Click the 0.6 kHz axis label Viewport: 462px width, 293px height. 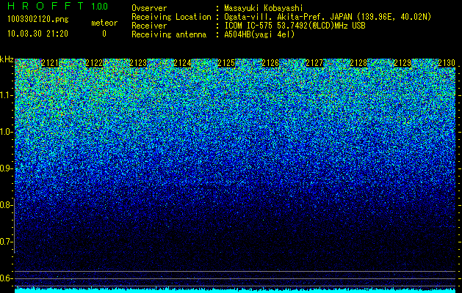pos(6,278)
